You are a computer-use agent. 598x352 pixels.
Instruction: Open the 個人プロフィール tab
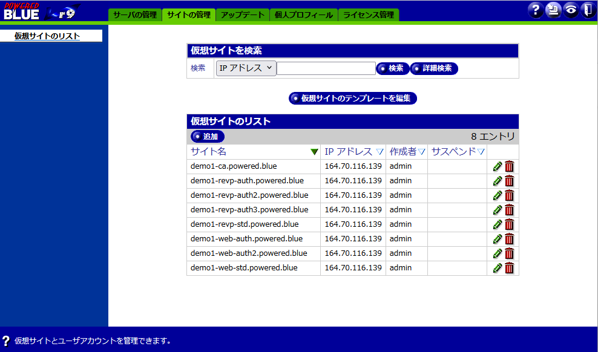pyautogui.click(x=304, y=15)
